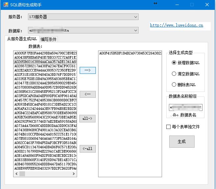Click the left arrow remove button
Screen dimensions: 216x189
tap(88, 94)
